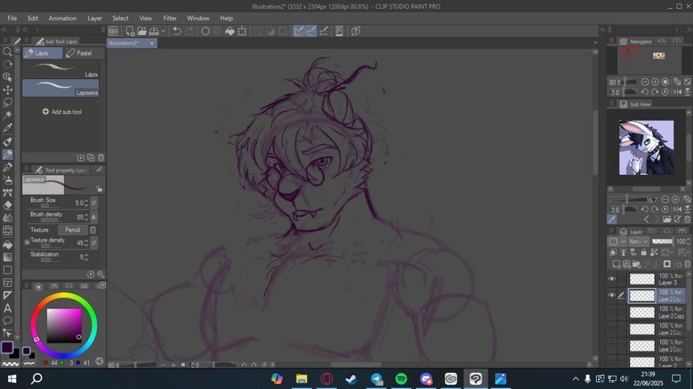The width and height of the screenshot is (693, 389).
Task: Select the Fill bucket tool
Action: tap(8, 244)
